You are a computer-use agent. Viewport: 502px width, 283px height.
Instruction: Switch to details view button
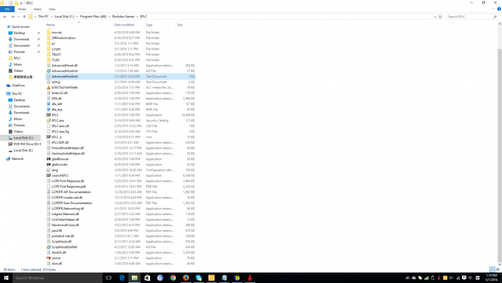492,269
